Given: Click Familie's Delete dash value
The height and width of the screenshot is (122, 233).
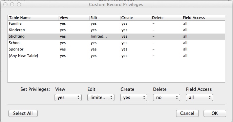Looking at the screenshot, I should coord(153,23).
